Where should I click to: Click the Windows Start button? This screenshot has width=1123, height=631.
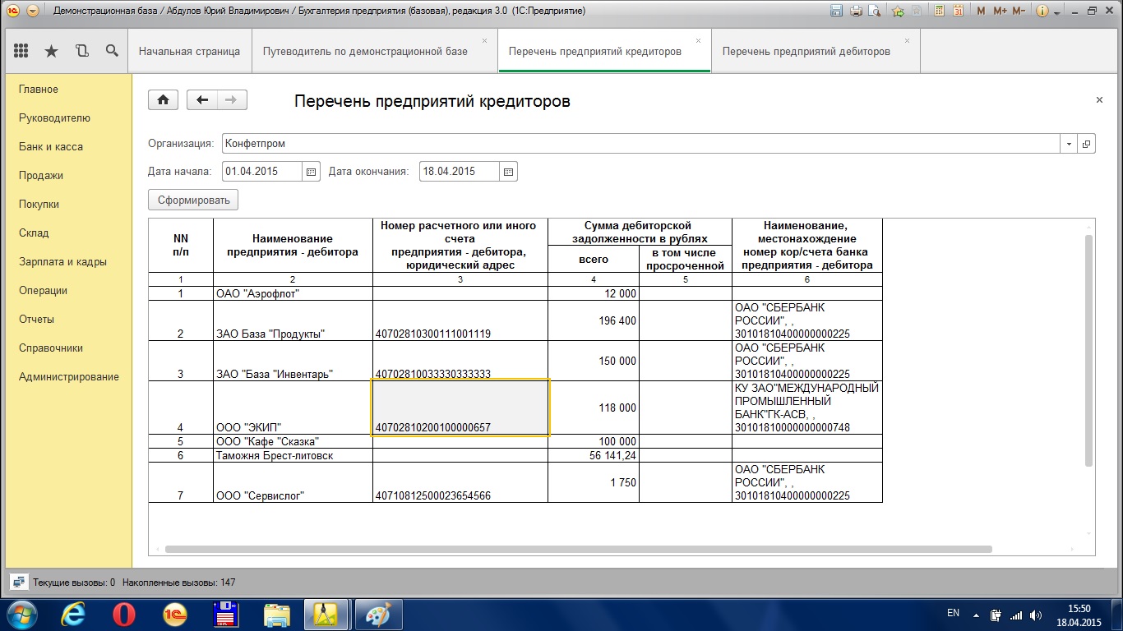(x=21, y=614)
